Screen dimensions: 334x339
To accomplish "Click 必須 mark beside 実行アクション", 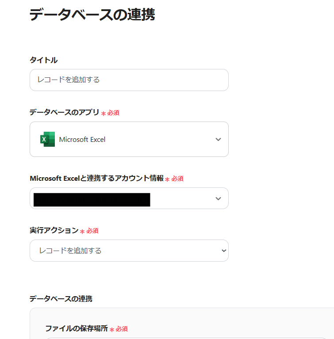I will (x=92, y=231).
